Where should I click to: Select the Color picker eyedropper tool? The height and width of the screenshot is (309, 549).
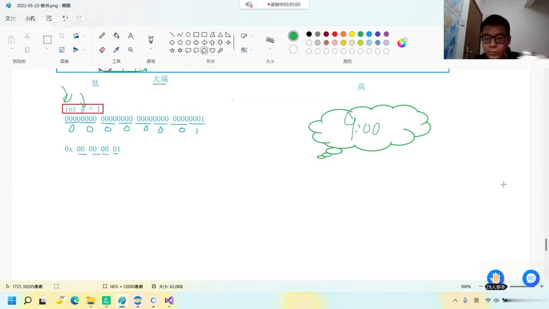116,50
